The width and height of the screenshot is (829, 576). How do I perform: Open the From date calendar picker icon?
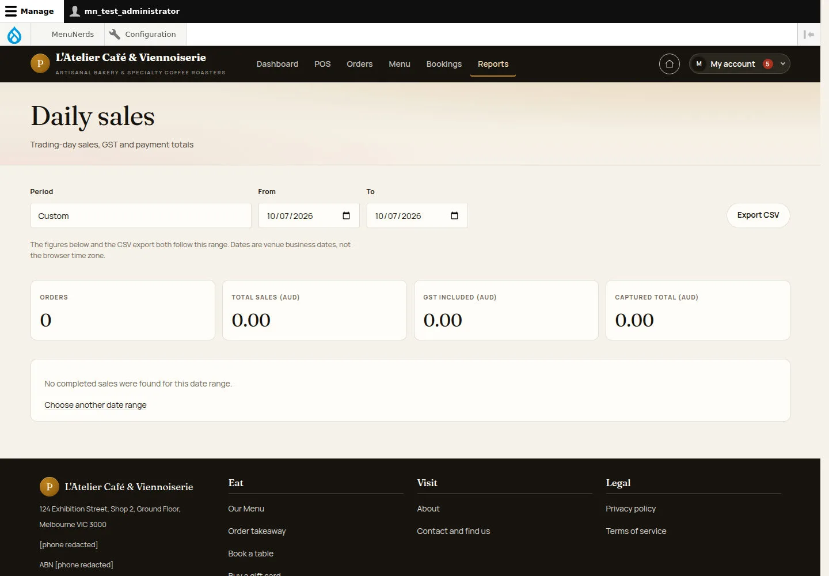coord(346,215)
